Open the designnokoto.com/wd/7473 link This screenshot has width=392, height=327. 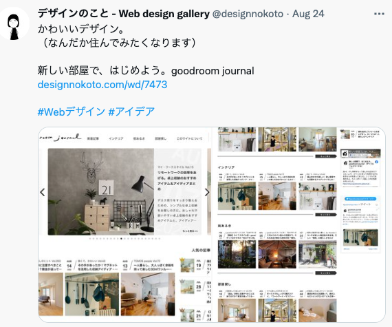(x=102, y=85)
